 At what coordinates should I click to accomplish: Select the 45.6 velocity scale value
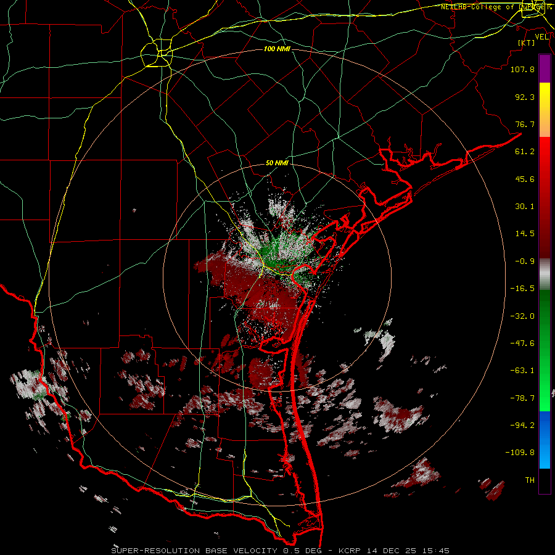point(525,179)
